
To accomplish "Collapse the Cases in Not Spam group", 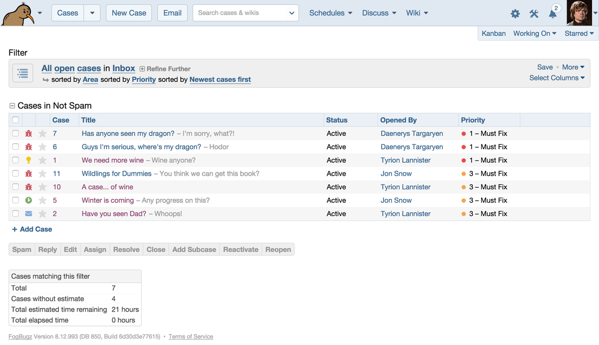I will pos(12,106).
